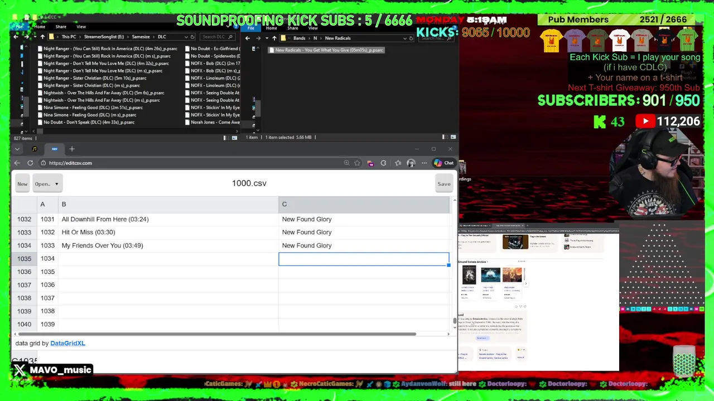This screenshot has height=401, width=714.
Task: Bookmark this page with the star
Action: (357, 163)
